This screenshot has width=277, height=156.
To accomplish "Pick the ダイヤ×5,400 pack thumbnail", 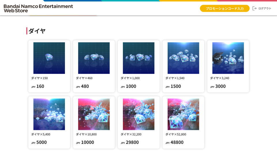I will (x=49, y=114).
